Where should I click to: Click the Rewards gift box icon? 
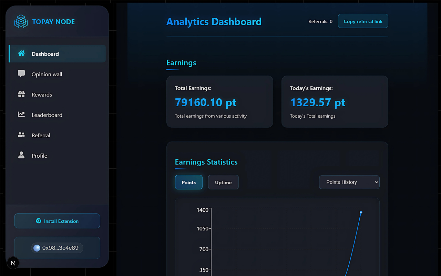tap(21, 94)
